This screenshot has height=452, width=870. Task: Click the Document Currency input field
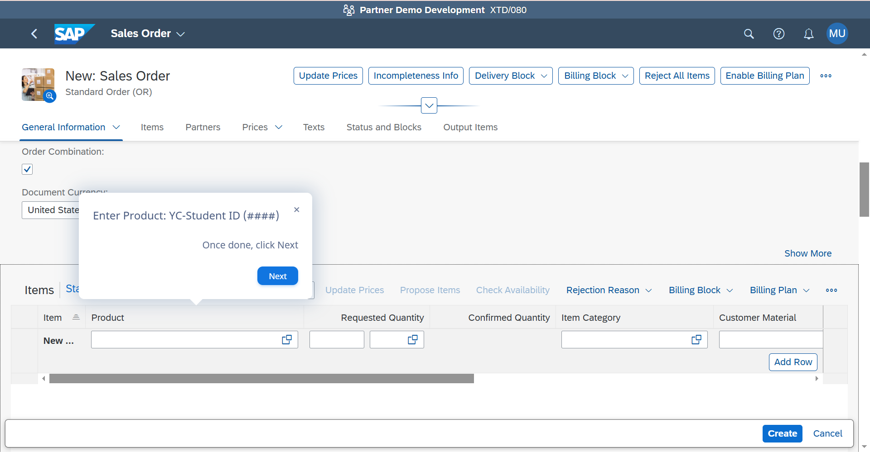51,210
